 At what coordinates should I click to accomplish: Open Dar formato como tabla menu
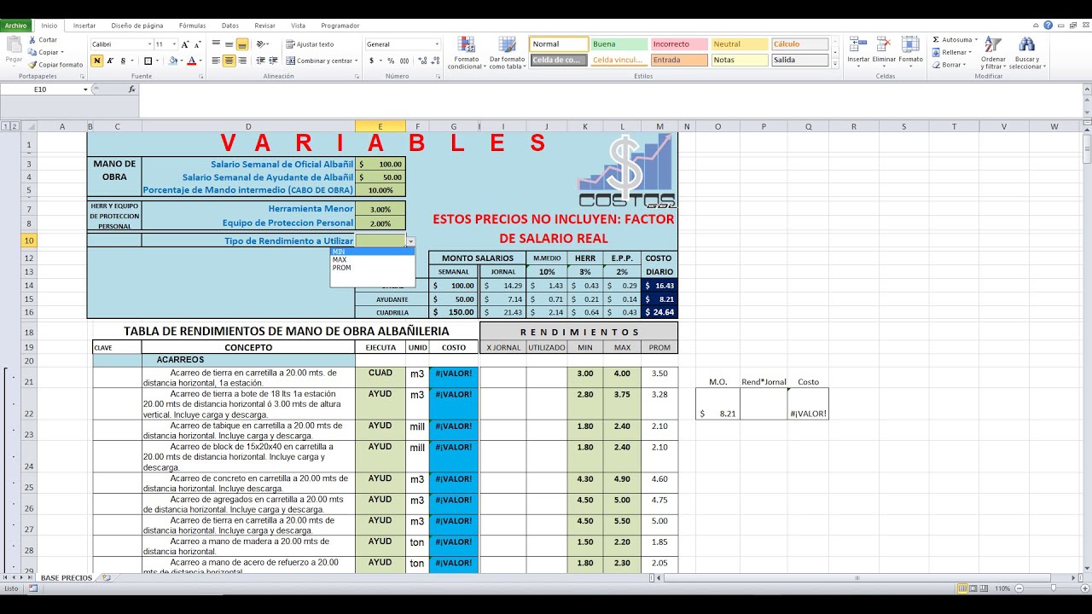point(507,53)
